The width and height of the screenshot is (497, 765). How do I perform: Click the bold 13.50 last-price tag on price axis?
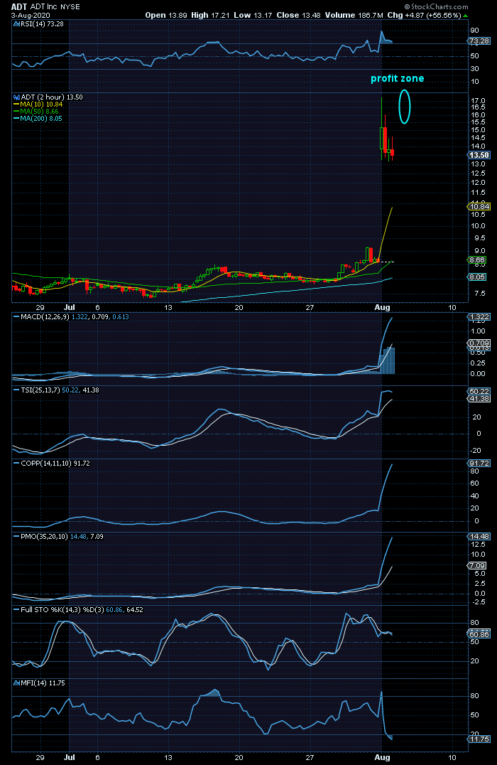(x=479, y=155)
